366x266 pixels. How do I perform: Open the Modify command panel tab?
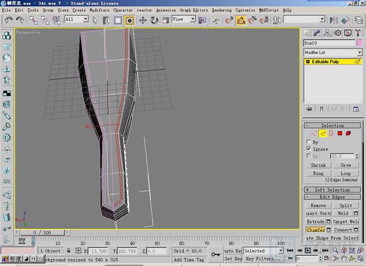[x=317, y=33]
